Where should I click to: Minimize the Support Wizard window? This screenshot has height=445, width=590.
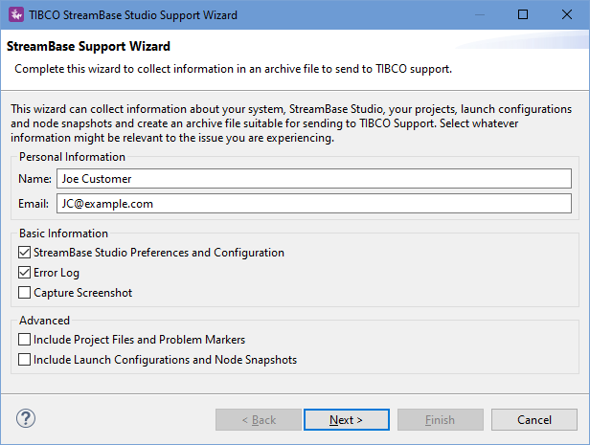[x=477, y=15]
